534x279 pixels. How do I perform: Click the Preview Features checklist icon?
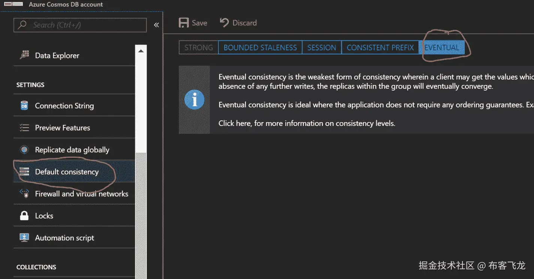coord(24,128)
